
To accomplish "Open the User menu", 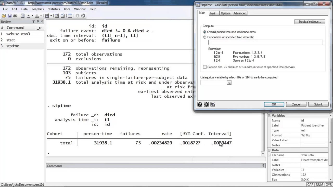I will (67, 9).
